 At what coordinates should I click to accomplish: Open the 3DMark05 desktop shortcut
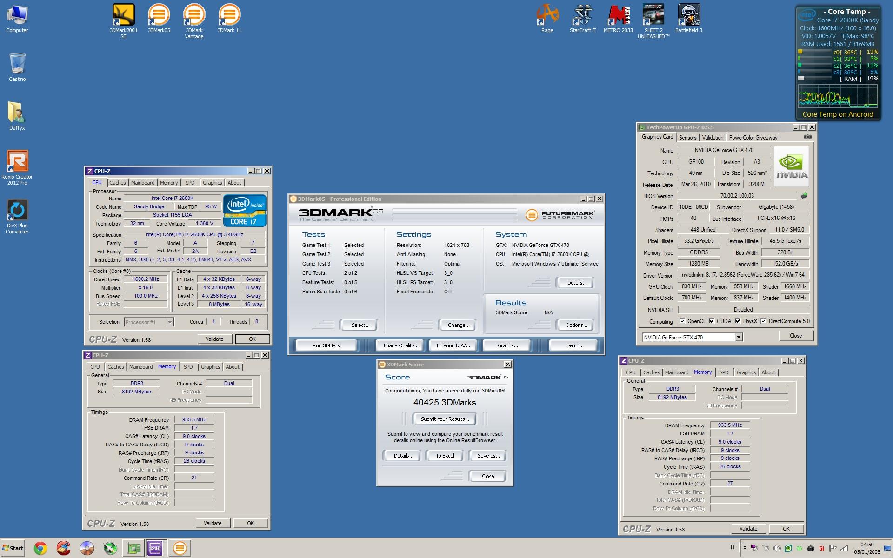coord(159,19)
